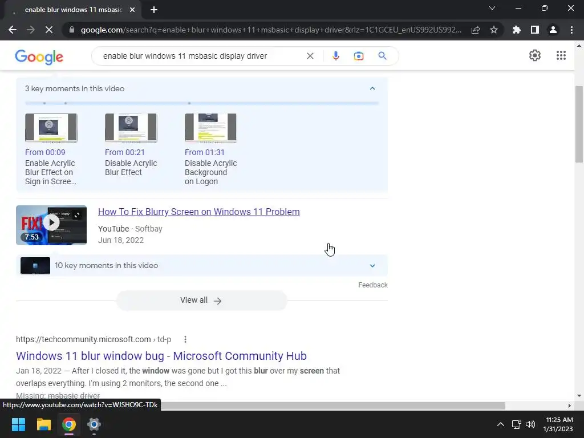Open the Chrome profile avatar
The height and width of the screenshot is (438, 584).
coord(553,30)
